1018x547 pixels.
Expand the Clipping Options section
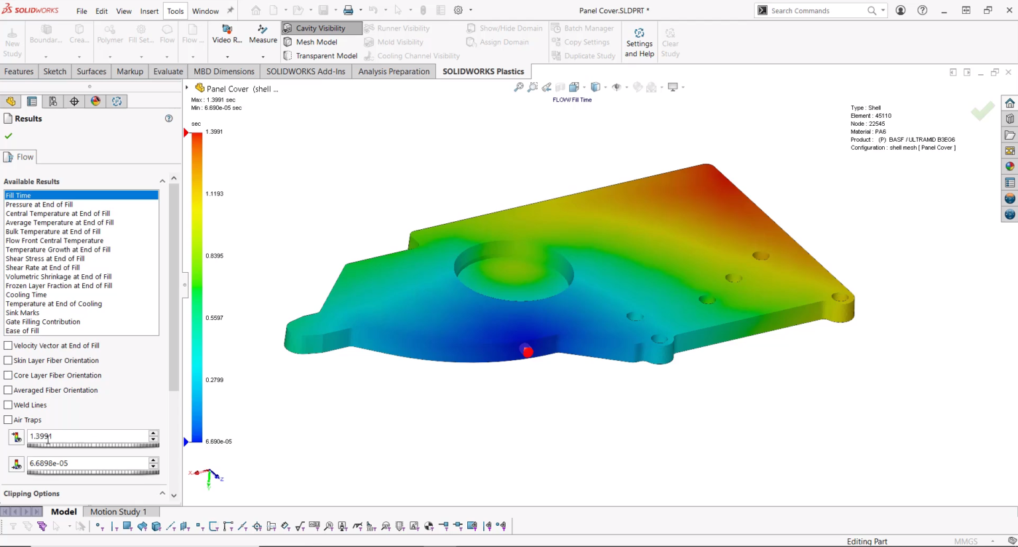pyautogui.click(x=162, y=493)
